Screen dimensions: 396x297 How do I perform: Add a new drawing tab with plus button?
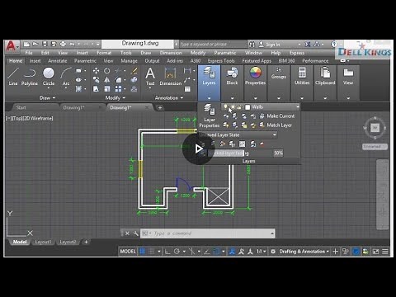(x=160, y=107)
